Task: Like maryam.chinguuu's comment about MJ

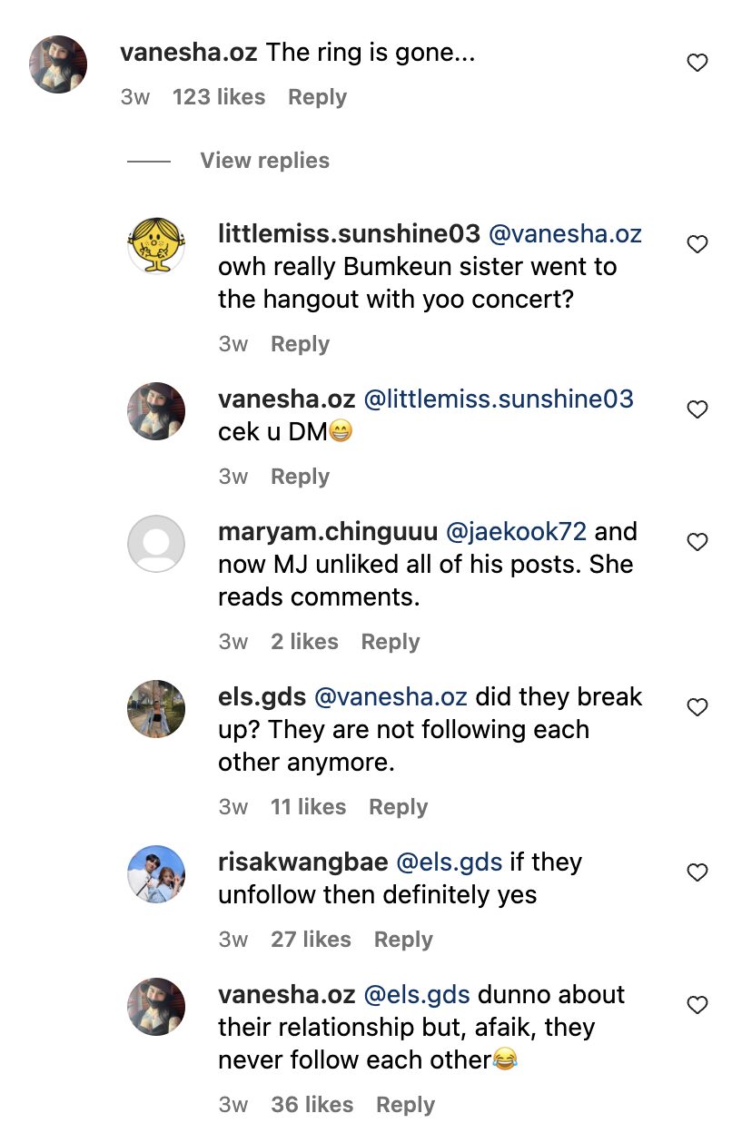Action: (697, 542)
